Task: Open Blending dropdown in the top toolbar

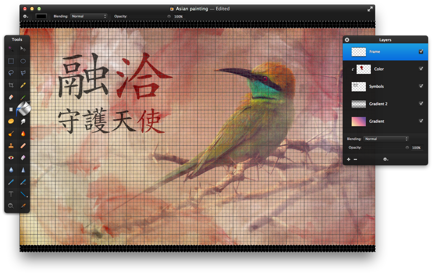Action: (89, 16)
